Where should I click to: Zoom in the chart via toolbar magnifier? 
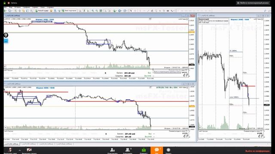(93, 11)
